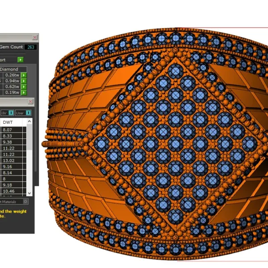The width and height of the screenshot is (268, 268).
Task: Click the Gem Count value 263
Action: coord(30,47)
